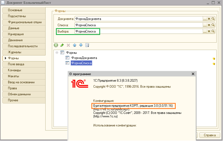Click the Справка button
The image size is (224, 148).
[210, 135]
